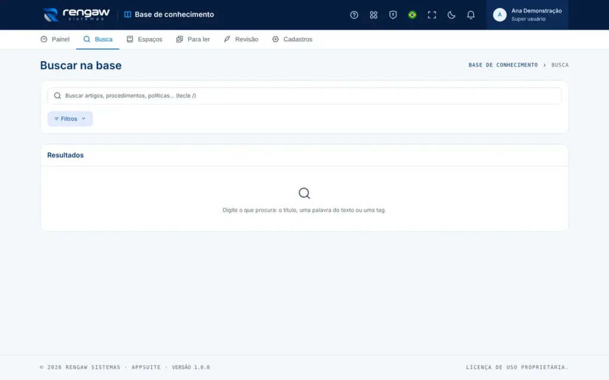The height and width of the screenshot is (380, 609).
Task: Open the apps grid icon
Action: click(x=373, y=15)
